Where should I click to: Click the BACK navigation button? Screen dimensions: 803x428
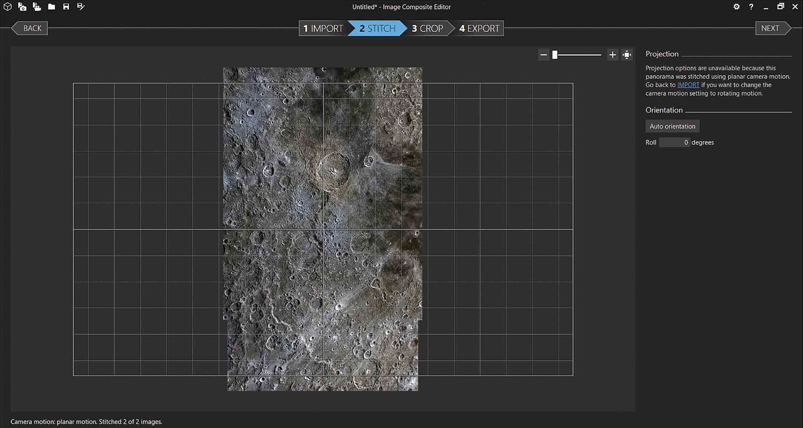[30, 28]
